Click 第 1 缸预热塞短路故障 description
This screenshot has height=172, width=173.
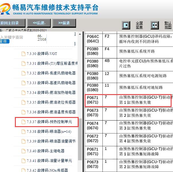[139, 154]
